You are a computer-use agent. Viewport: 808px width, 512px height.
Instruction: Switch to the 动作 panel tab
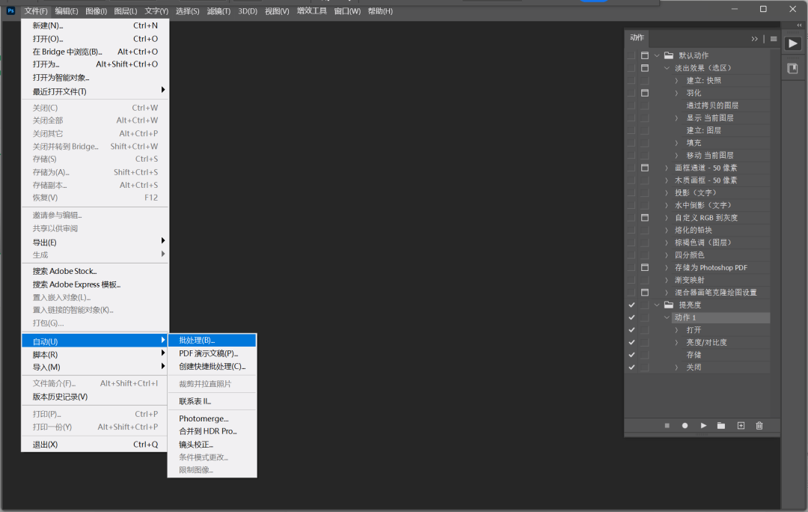[637, 37]
